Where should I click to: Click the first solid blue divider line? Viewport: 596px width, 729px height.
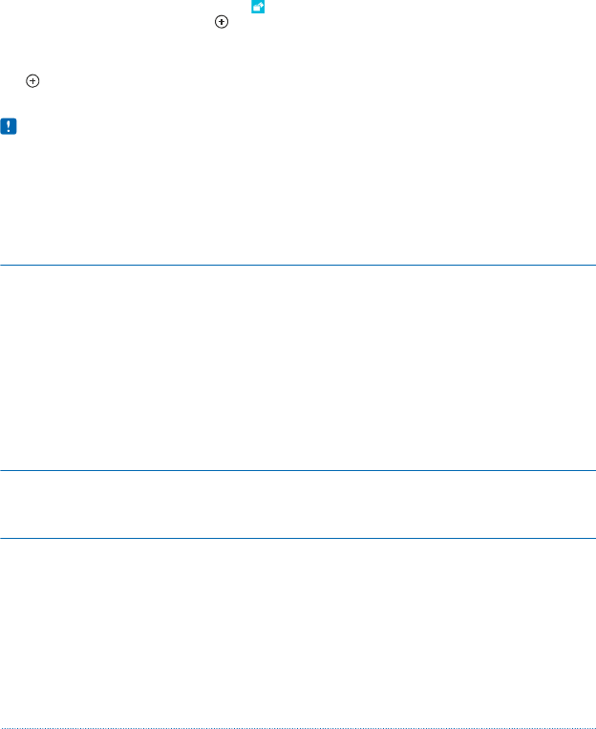tap(298, 265)
